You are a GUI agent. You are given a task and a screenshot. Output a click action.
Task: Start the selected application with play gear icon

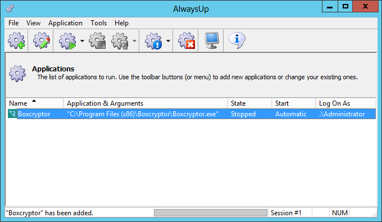coord(67,40)
